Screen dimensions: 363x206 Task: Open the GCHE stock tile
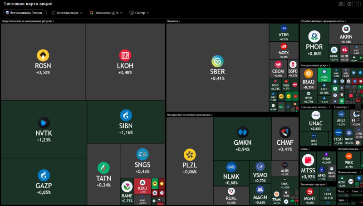[x=344, y=54]
